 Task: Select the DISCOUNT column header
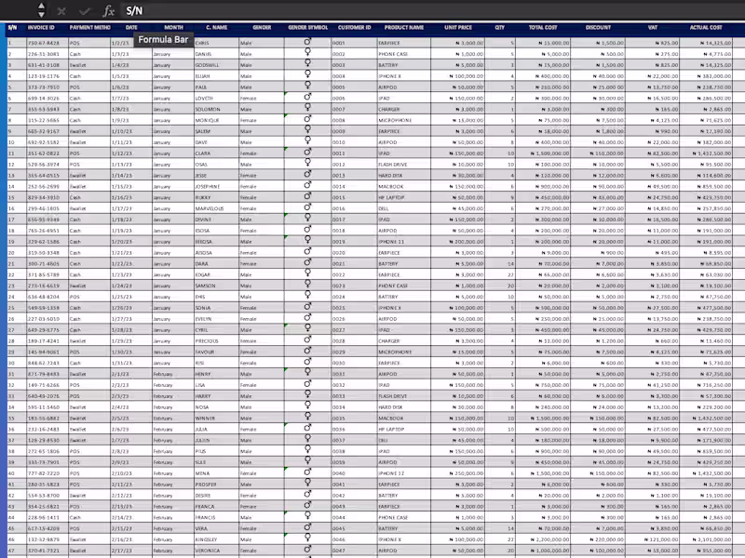598,28
